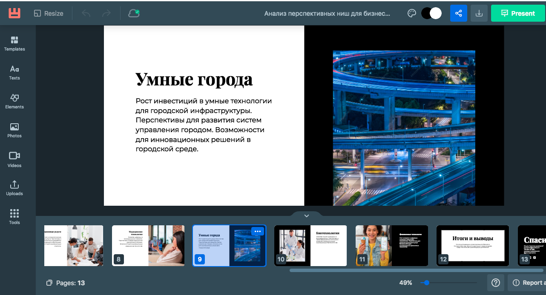Open the Videos panel

point(14,159)
